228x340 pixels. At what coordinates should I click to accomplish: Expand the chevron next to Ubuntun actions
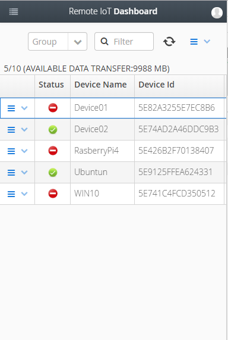coord(24,172)
